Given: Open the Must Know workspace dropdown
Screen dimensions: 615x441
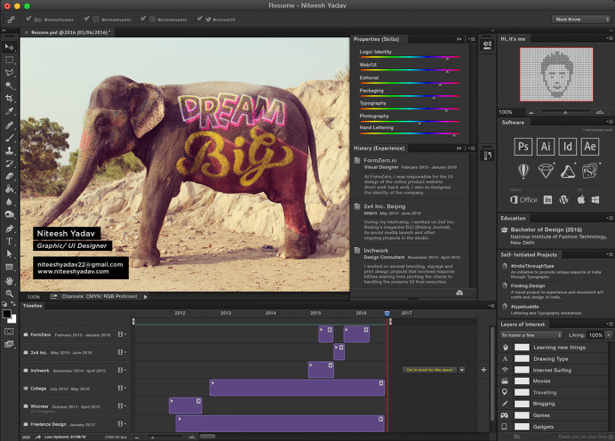Looking at the screenshot, I should [x=580, y=18].
